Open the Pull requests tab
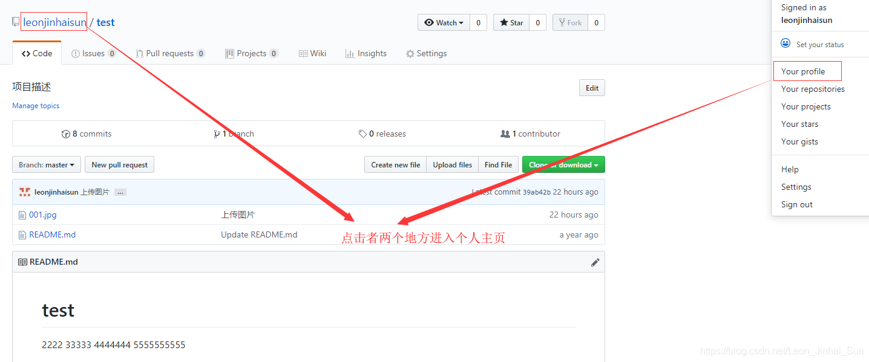Viewport: 869px width, 362px height. [171, 53]
